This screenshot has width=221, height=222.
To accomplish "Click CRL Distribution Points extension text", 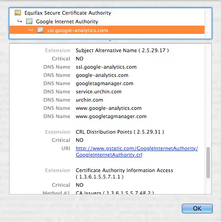I will 120,132.
